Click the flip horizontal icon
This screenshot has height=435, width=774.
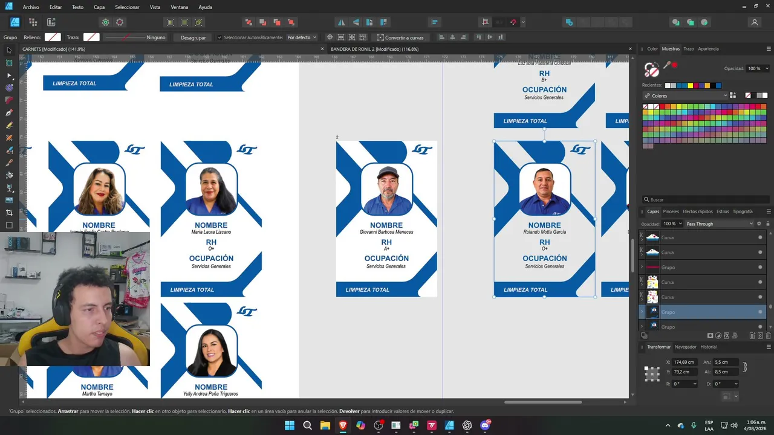pyautogui.click(x=342, y=22)
